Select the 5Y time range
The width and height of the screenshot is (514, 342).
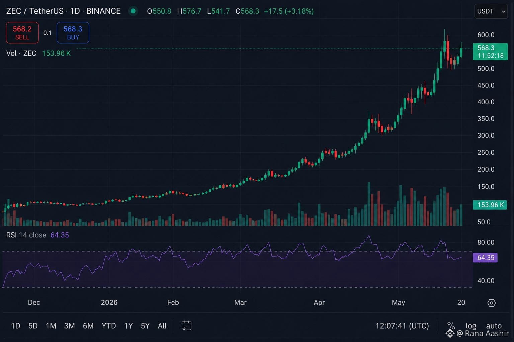coord(145,326)
